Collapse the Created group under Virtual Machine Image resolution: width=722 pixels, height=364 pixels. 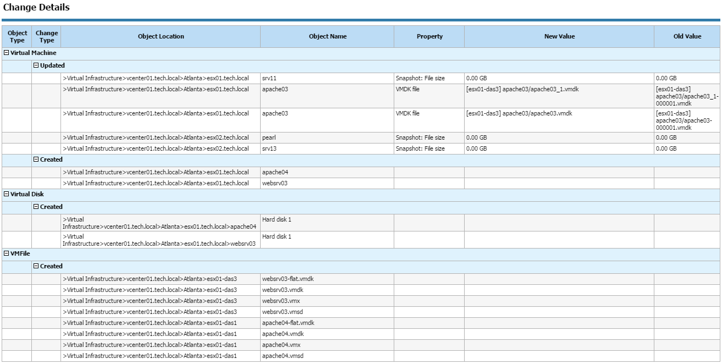coord(36,159)
